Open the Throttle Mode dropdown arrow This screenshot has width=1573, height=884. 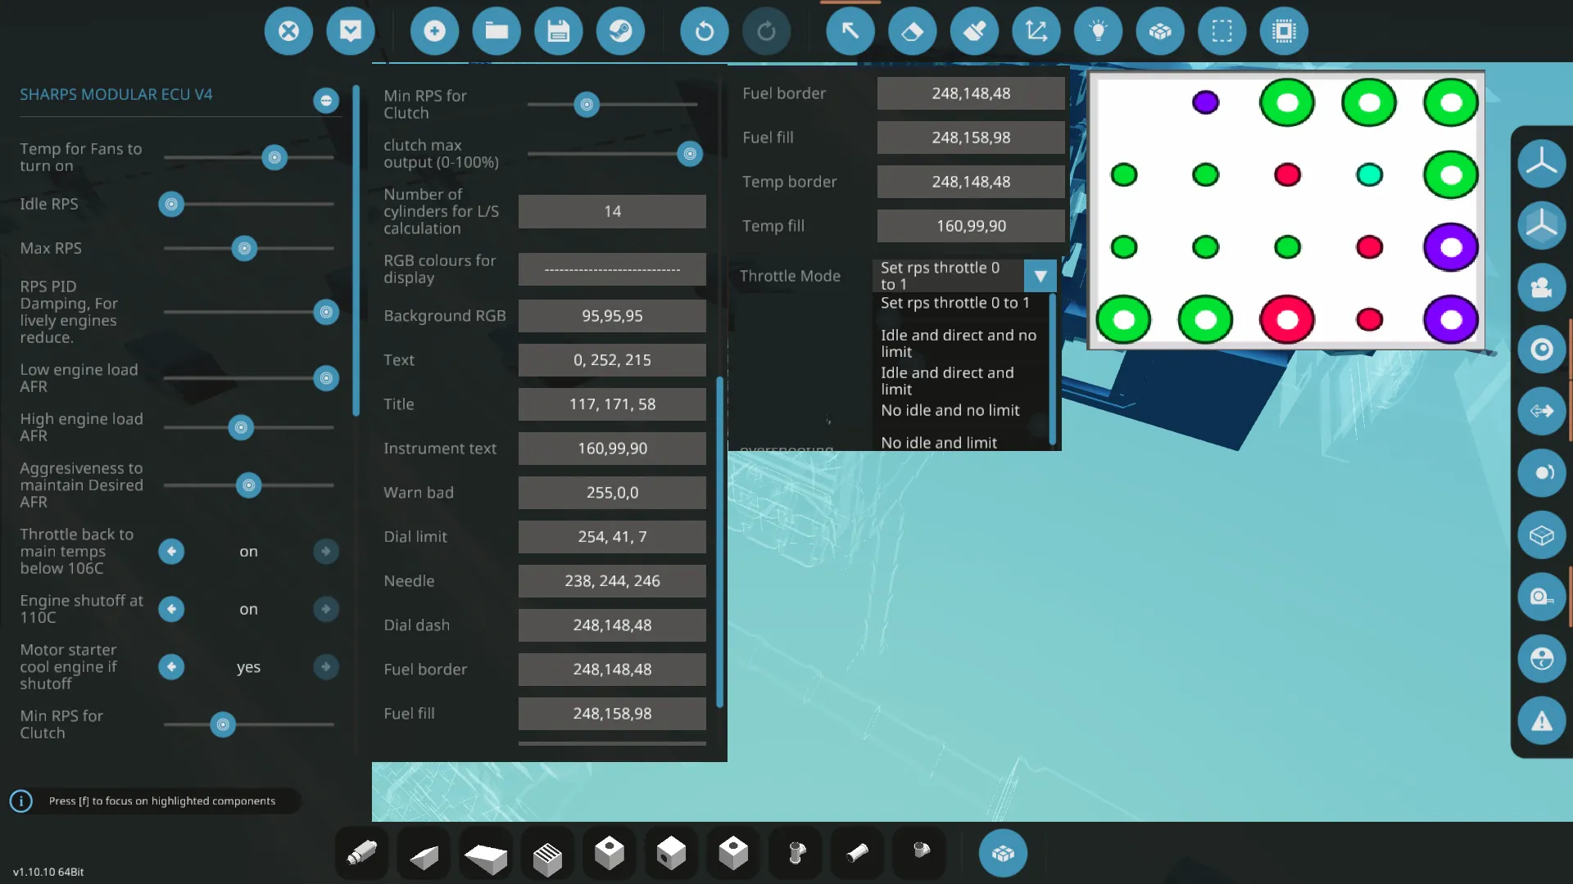pyautogui.click(x=1040, y=276)
